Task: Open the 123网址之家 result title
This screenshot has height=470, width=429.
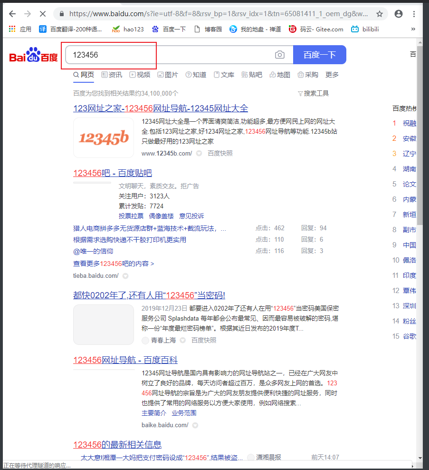Action: point(161,108)
